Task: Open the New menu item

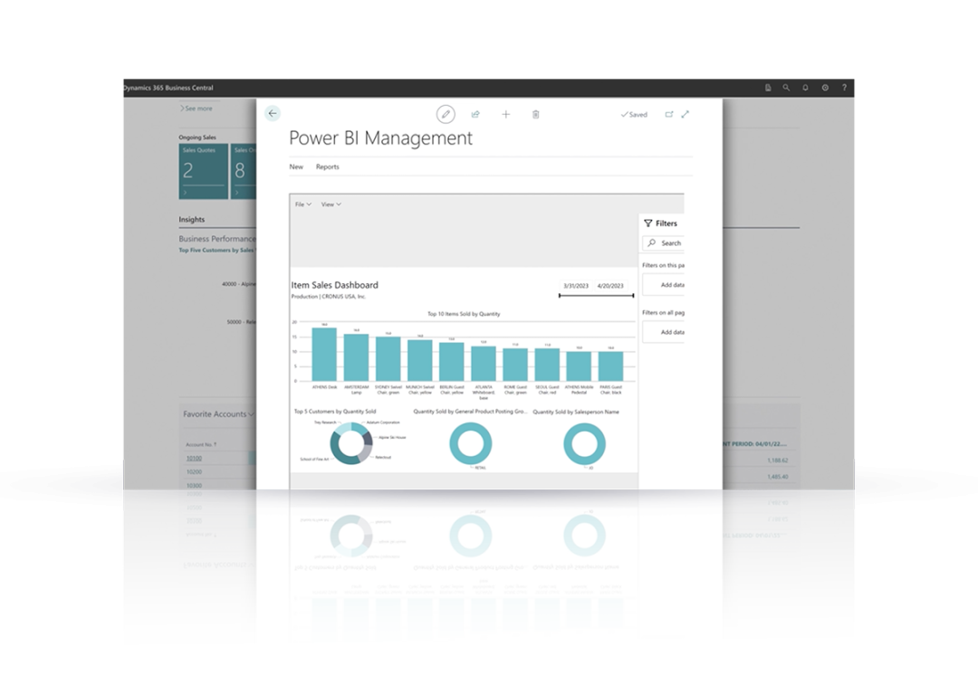Action: coord(296,167)
